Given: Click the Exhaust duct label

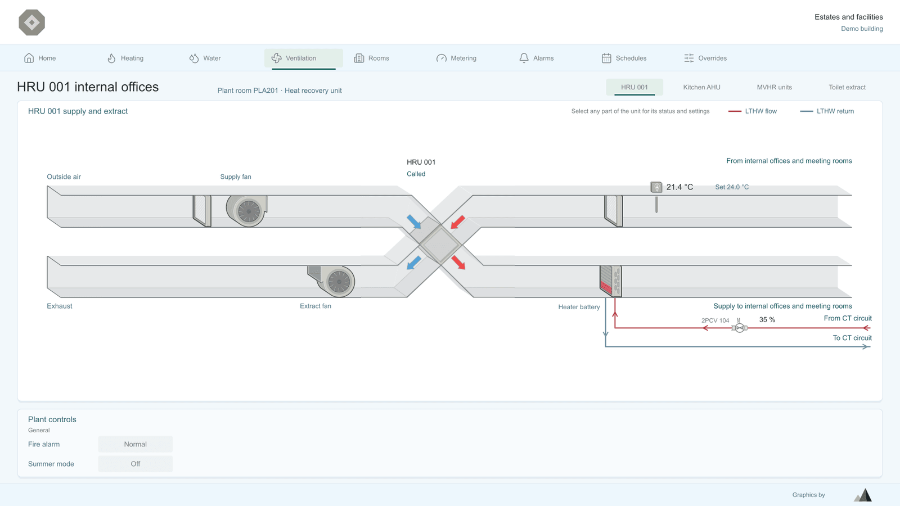Looking at the screenshot, I should click(60, 306).
